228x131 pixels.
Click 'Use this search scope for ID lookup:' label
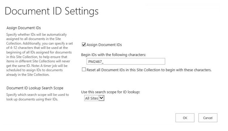111,92
